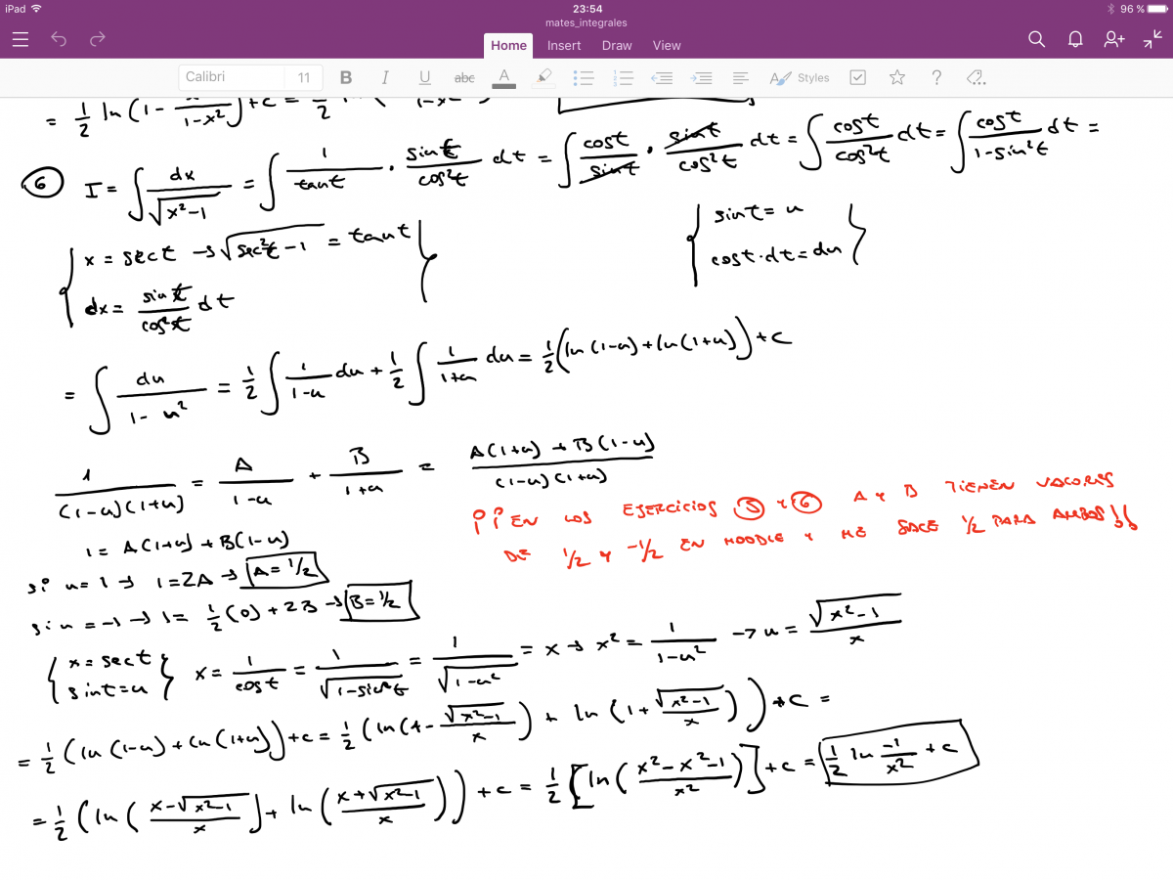Open search with the magnifier icon
Image resolution: width=1173 pixels, height=880 pixels.
pyautogui.click(x=1037, y=39)
